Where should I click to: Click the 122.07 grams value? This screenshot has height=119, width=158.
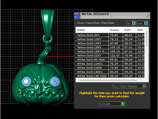(x=115, y=56)
